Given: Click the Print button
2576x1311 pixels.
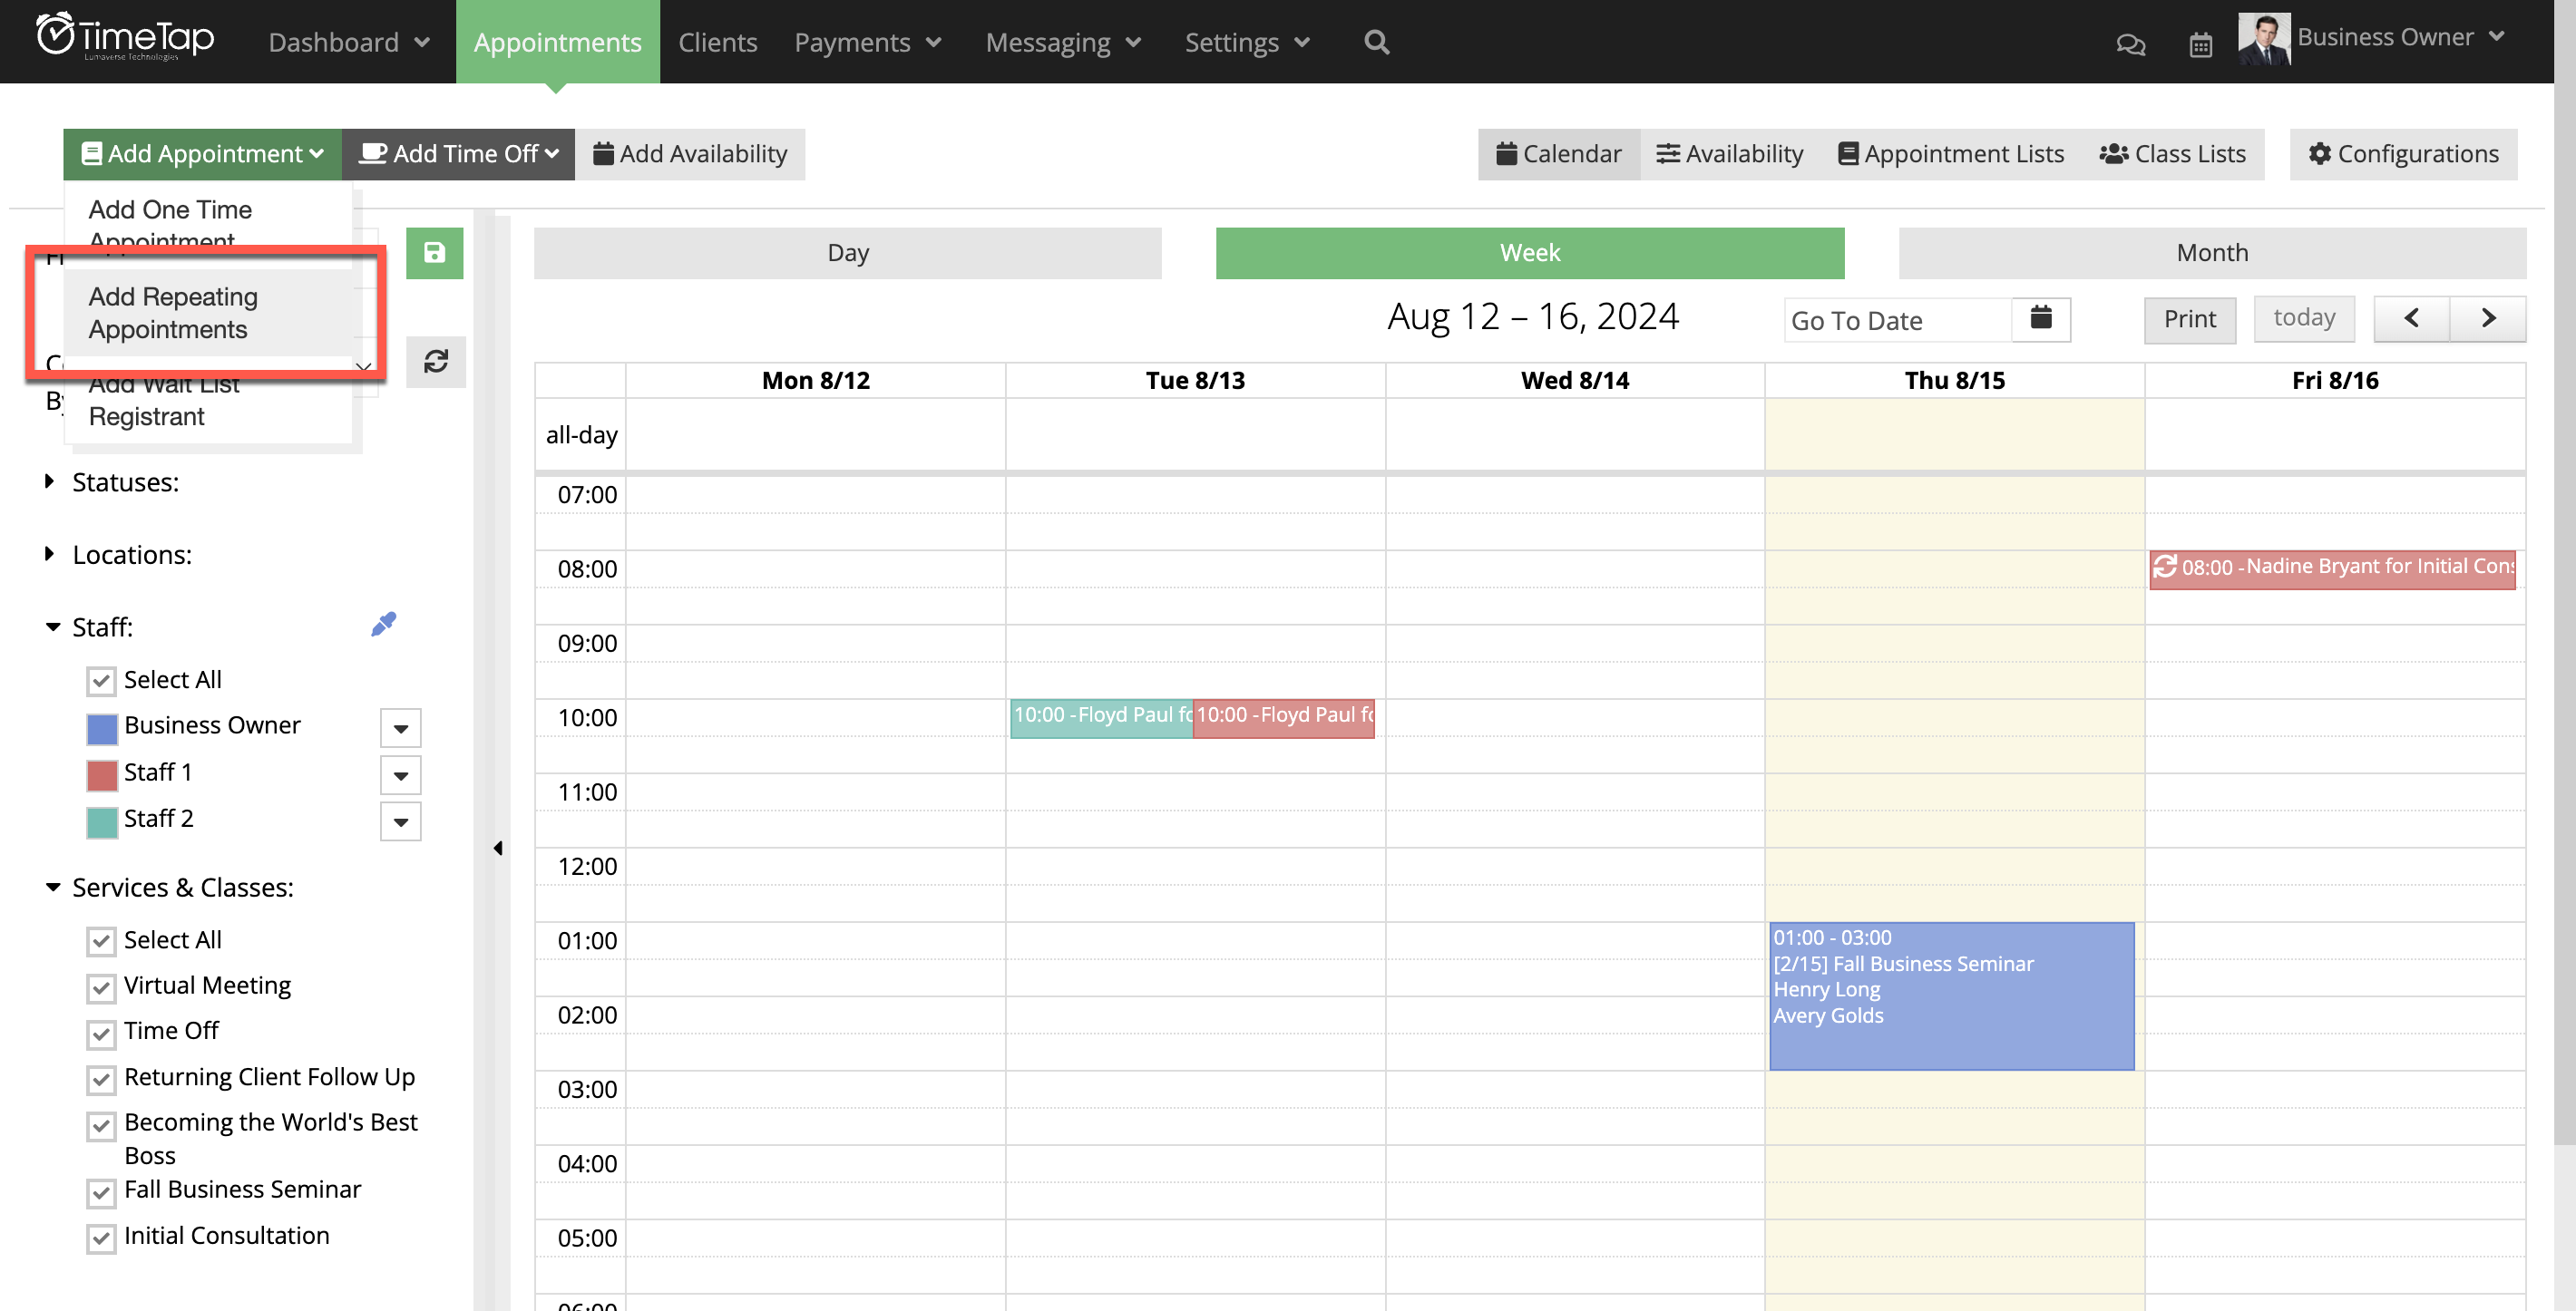Looking at the screenshot, I should coord(2190,319).
